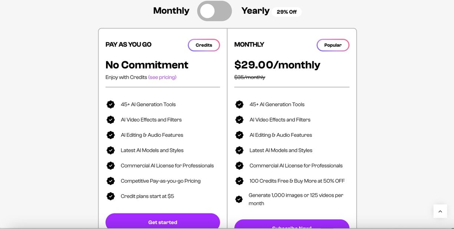454x229 pixels.
Task: Click first checkmark in Pay As You Go list
Action: coord(111,104)
